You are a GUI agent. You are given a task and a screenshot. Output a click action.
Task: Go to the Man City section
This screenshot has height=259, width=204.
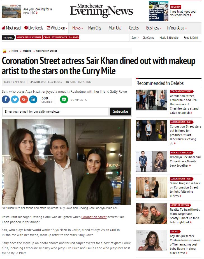pos(94,28)
